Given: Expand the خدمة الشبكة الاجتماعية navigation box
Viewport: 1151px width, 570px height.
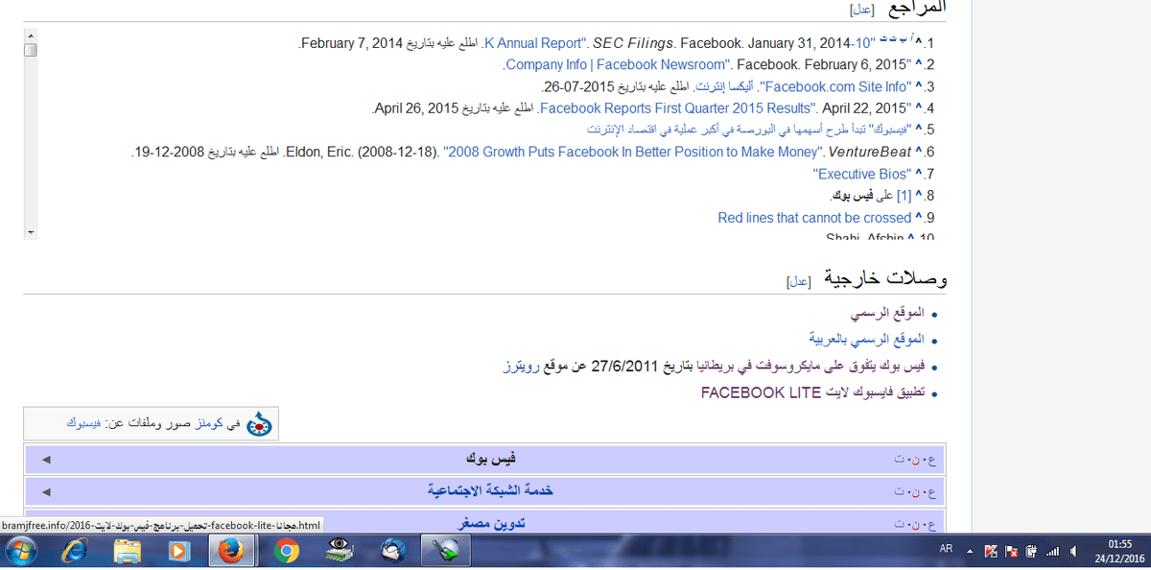Looking at the screenshot, I should click(x=45, y=491).
